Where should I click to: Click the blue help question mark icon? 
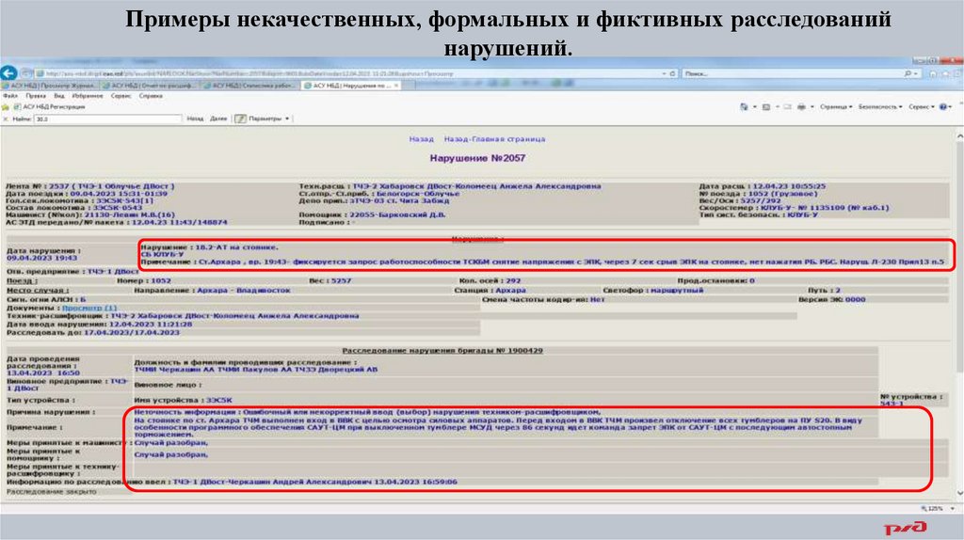(943, 107)
